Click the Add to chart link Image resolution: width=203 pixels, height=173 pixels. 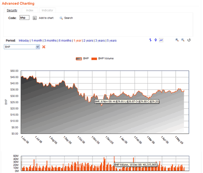(x=46, y=18)
